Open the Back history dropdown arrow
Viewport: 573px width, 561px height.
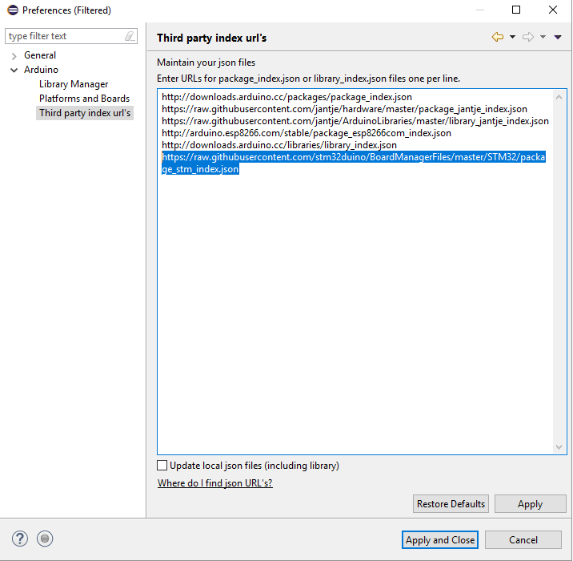tap(512, 38)
